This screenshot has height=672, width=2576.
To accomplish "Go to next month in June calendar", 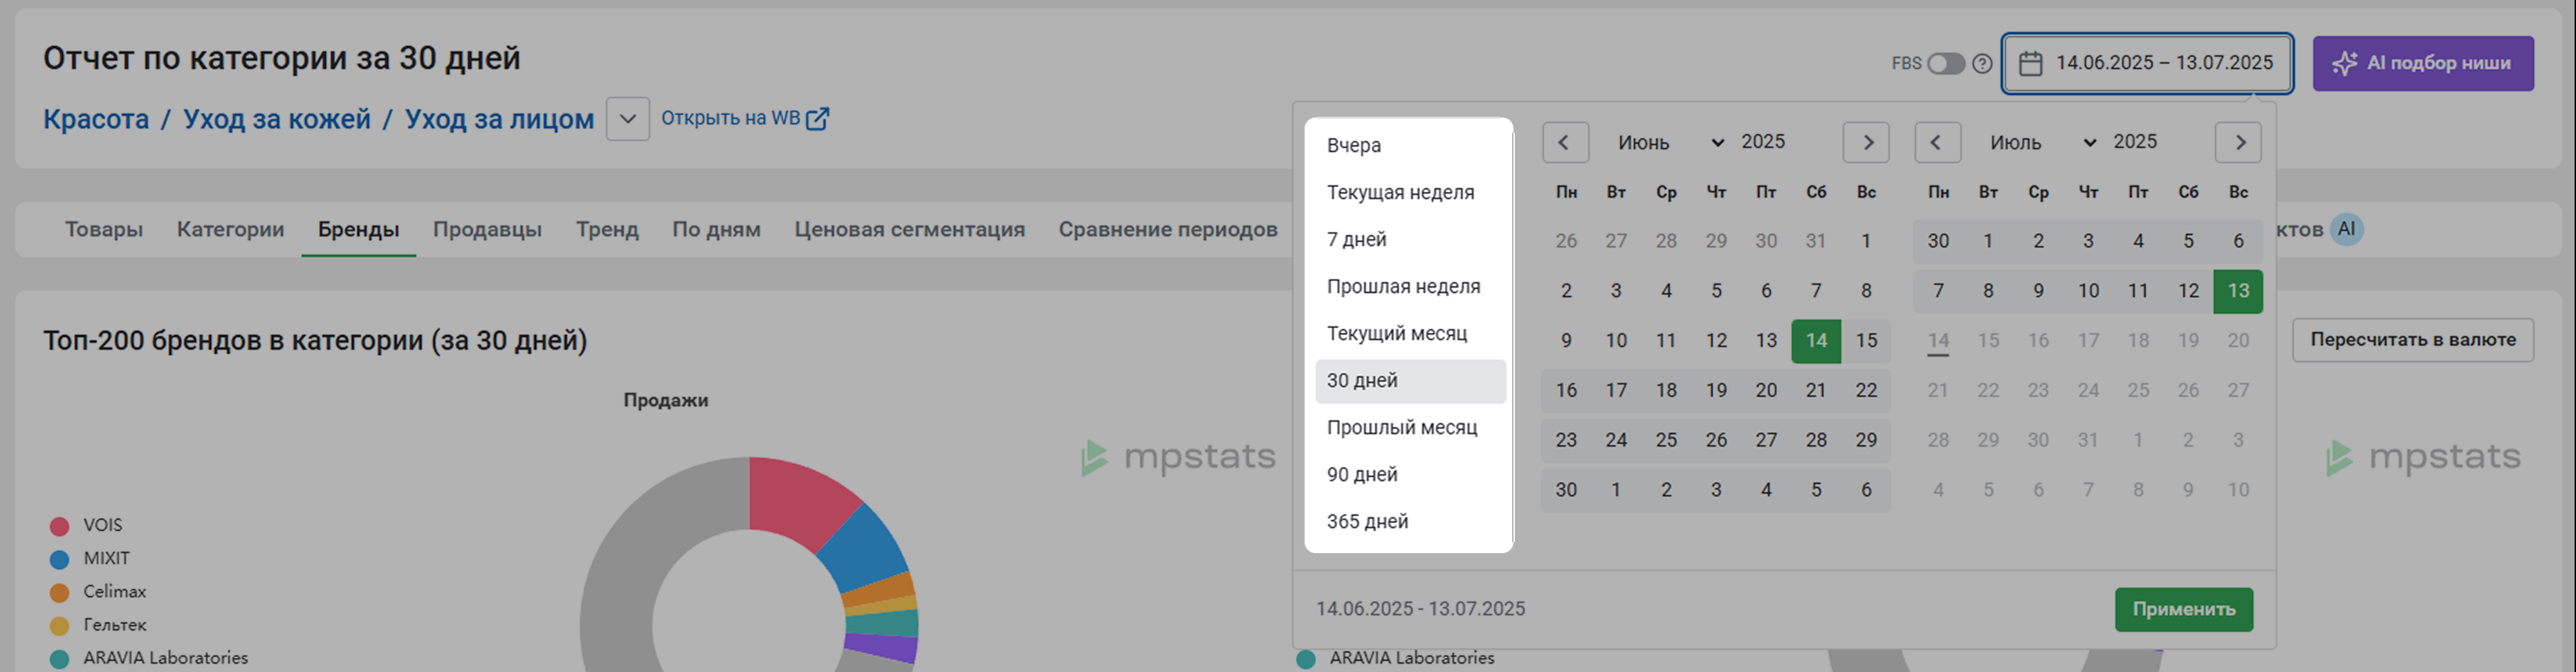I will [1866, 142].
